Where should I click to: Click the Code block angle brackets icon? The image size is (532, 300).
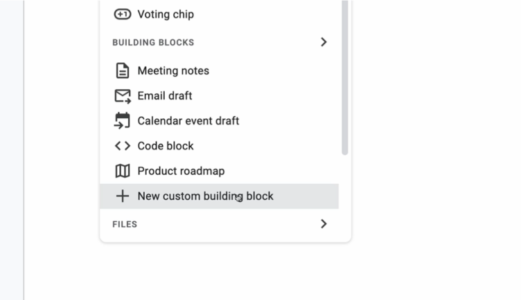click(x=123, y=146)
